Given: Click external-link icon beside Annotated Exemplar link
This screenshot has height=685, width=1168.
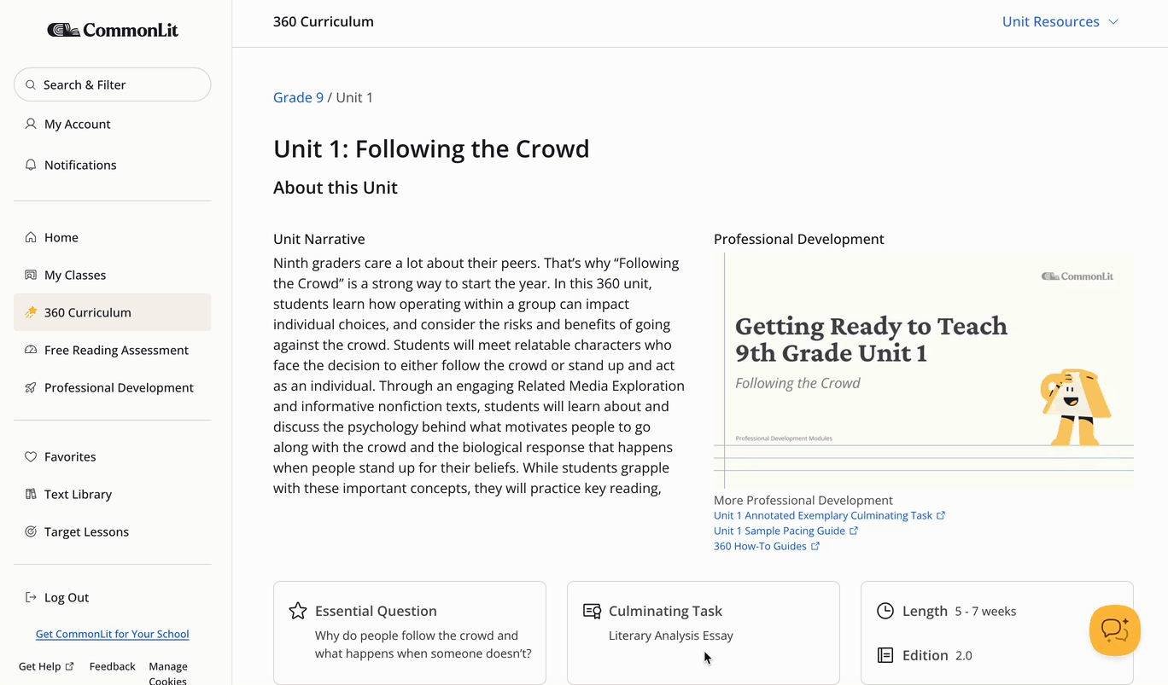Looking at the screenshot, I should pyautogui.click(x=941, y=515).
